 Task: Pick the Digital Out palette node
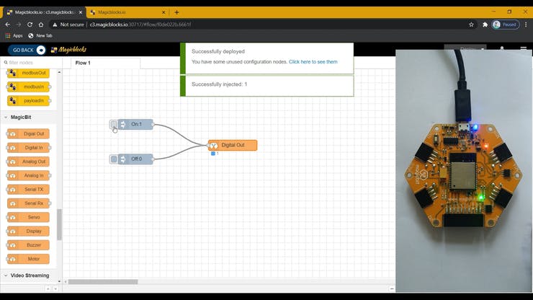coord(29,134)
